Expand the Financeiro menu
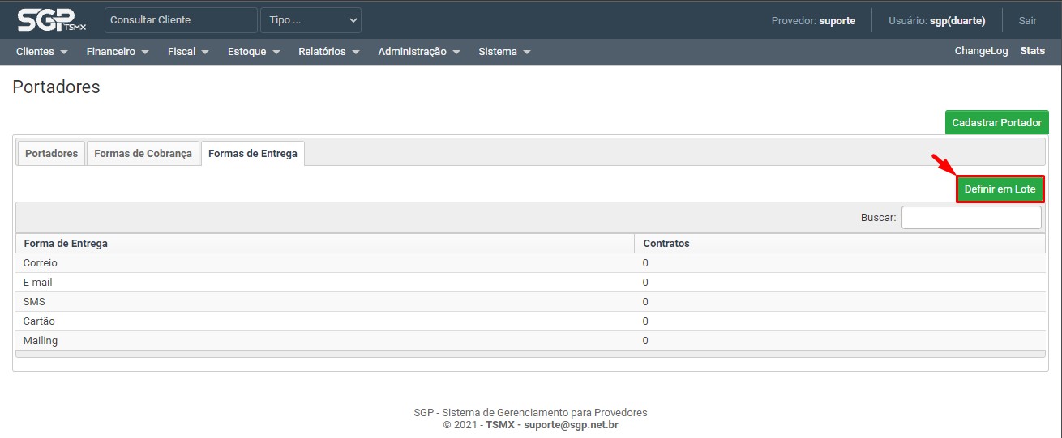 118,52
